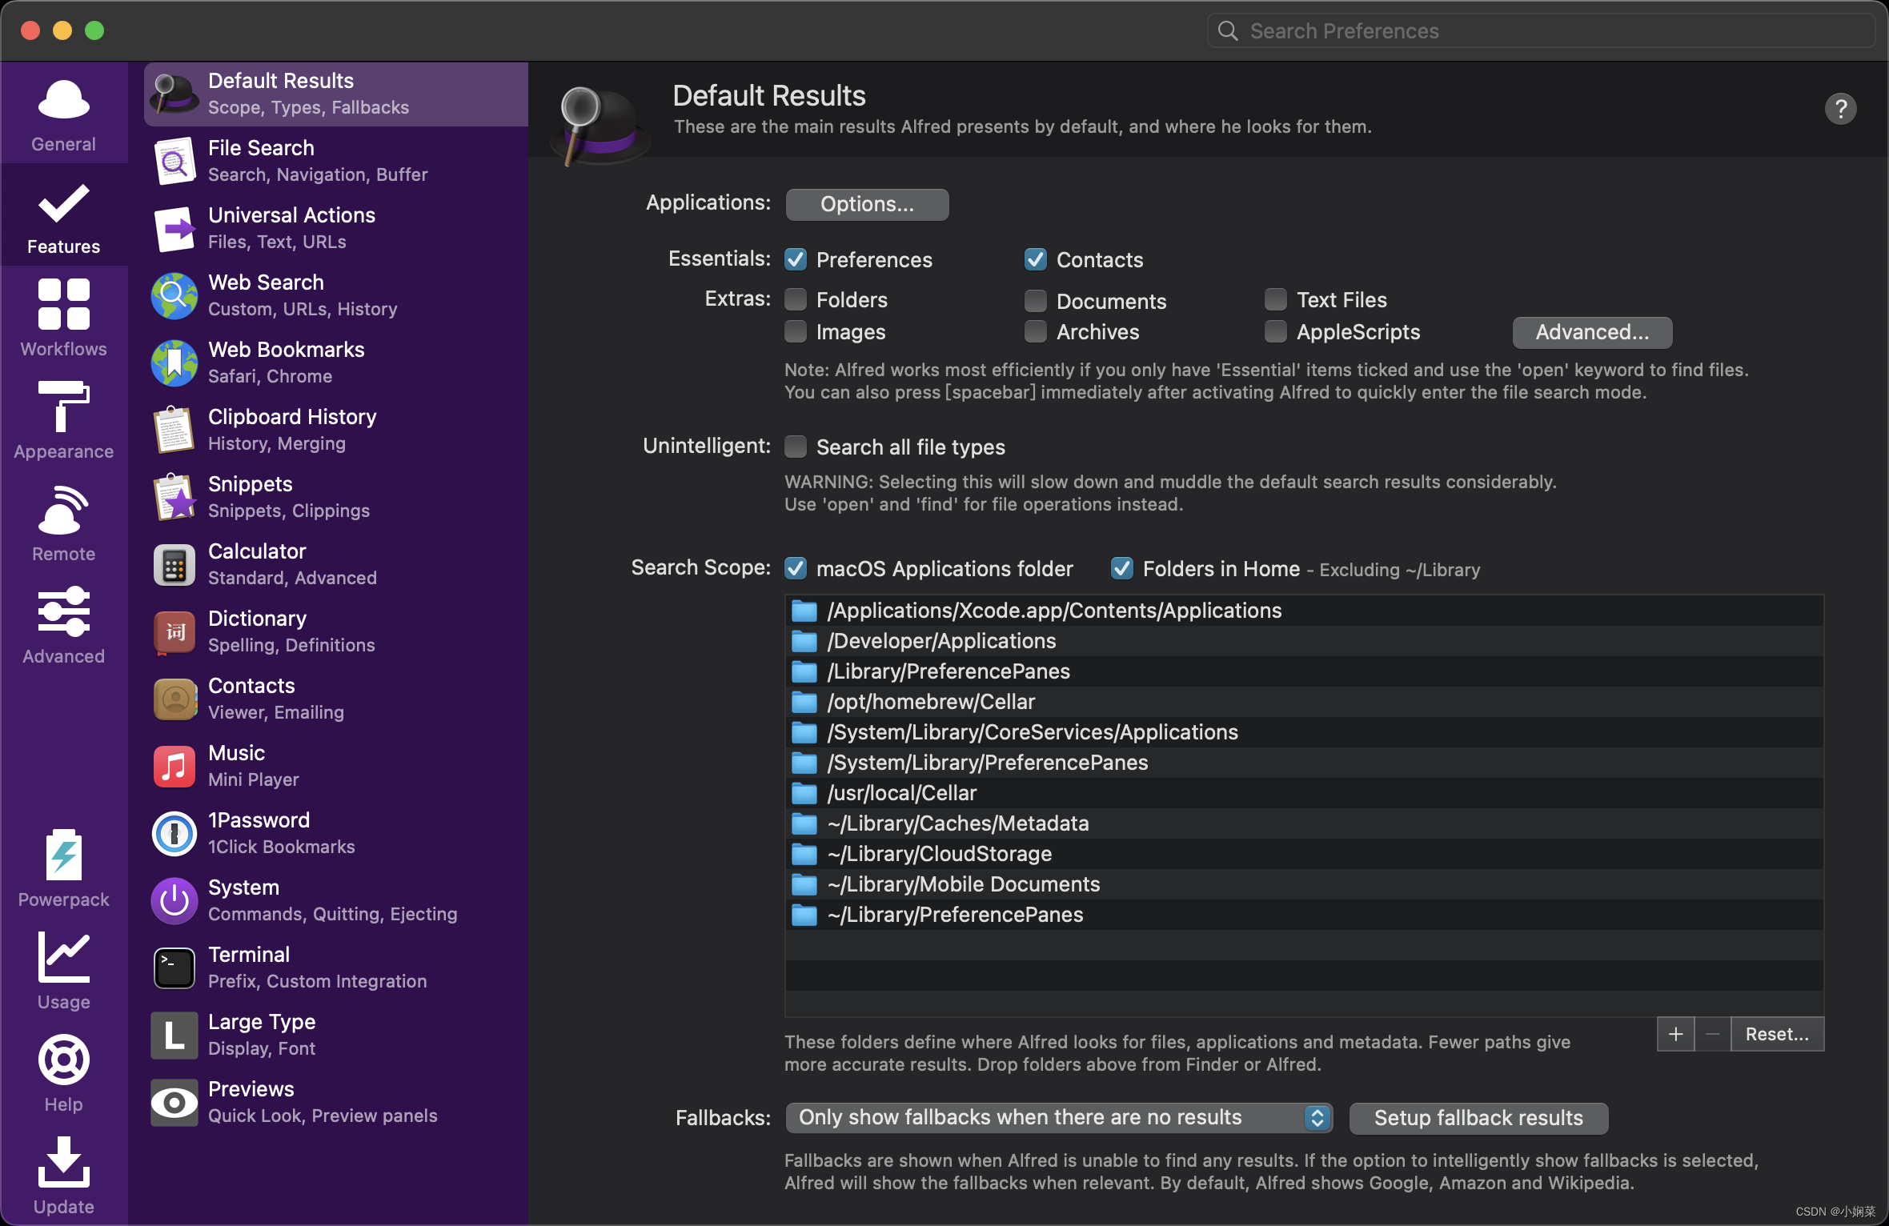This screenshot has width=1889, height=1226.
Task: Enable the Images extras checkbox
Action: (796, 331)
